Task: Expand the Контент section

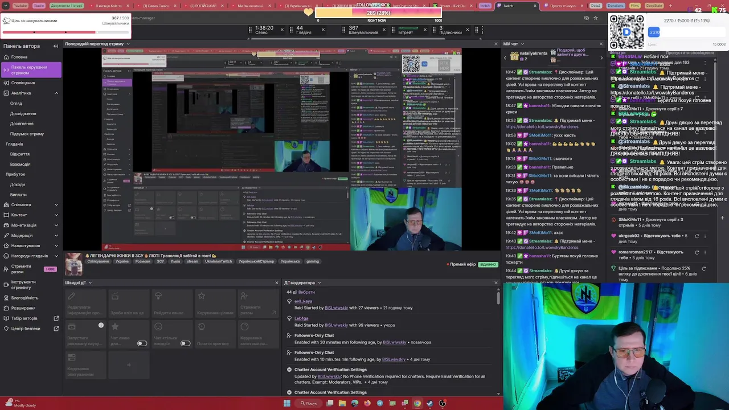Action: pos(56,215)
